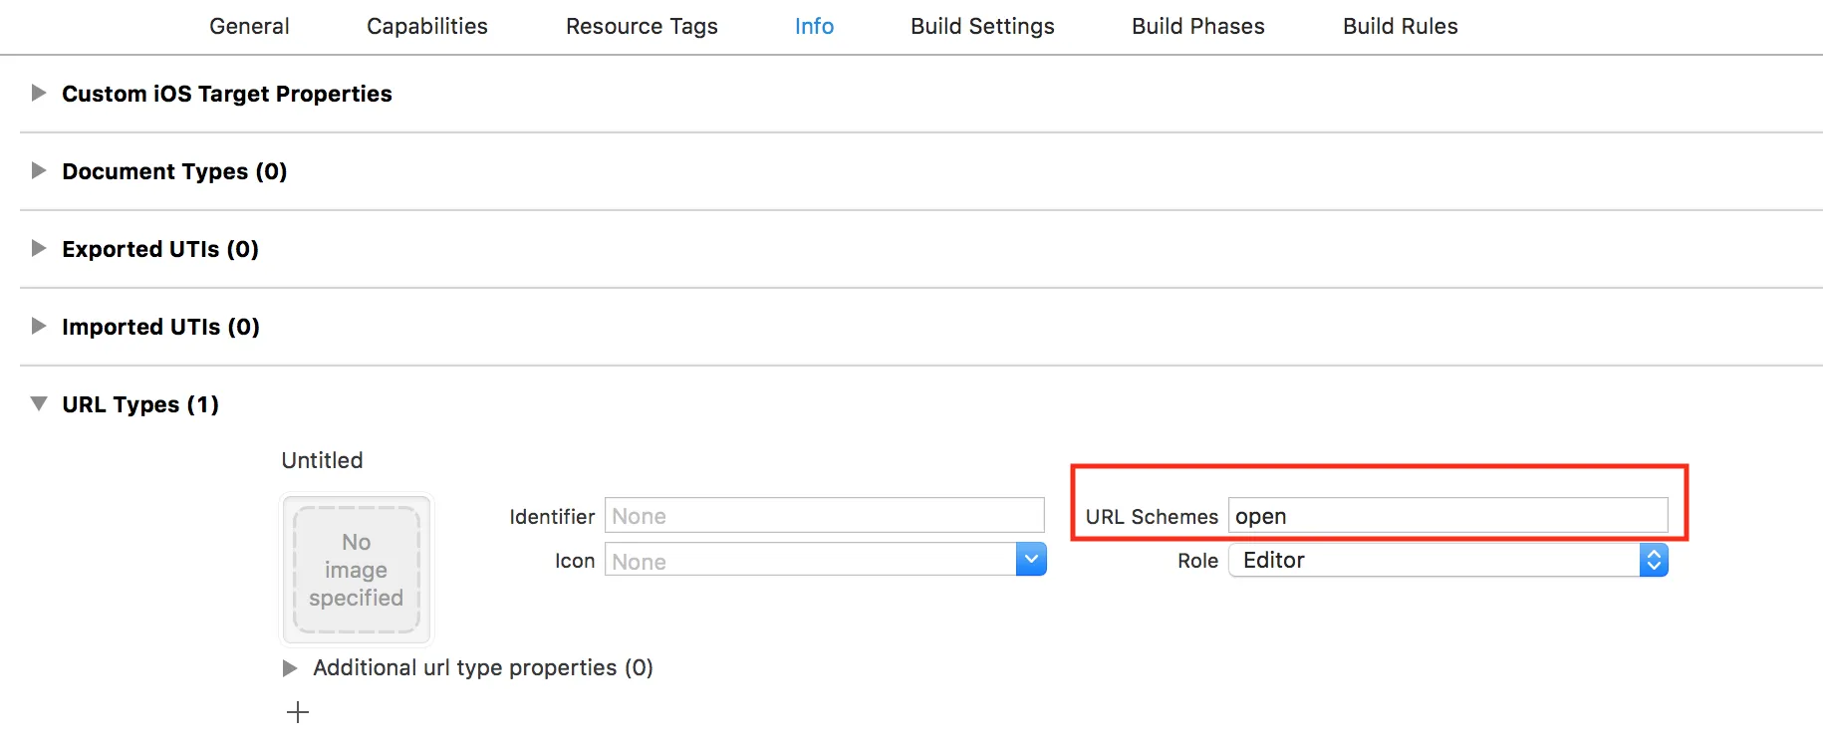This screenshot has width=1823, height=747.
Task: Click the plus icon to add URL type
Action: (x=298, y=712)
